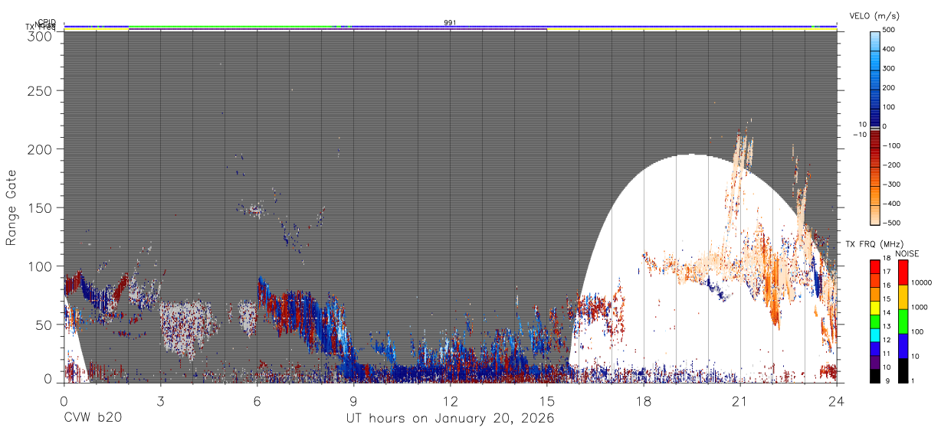Click the 16 MHz label on the TX FRQ legend

tap(886, 286)
